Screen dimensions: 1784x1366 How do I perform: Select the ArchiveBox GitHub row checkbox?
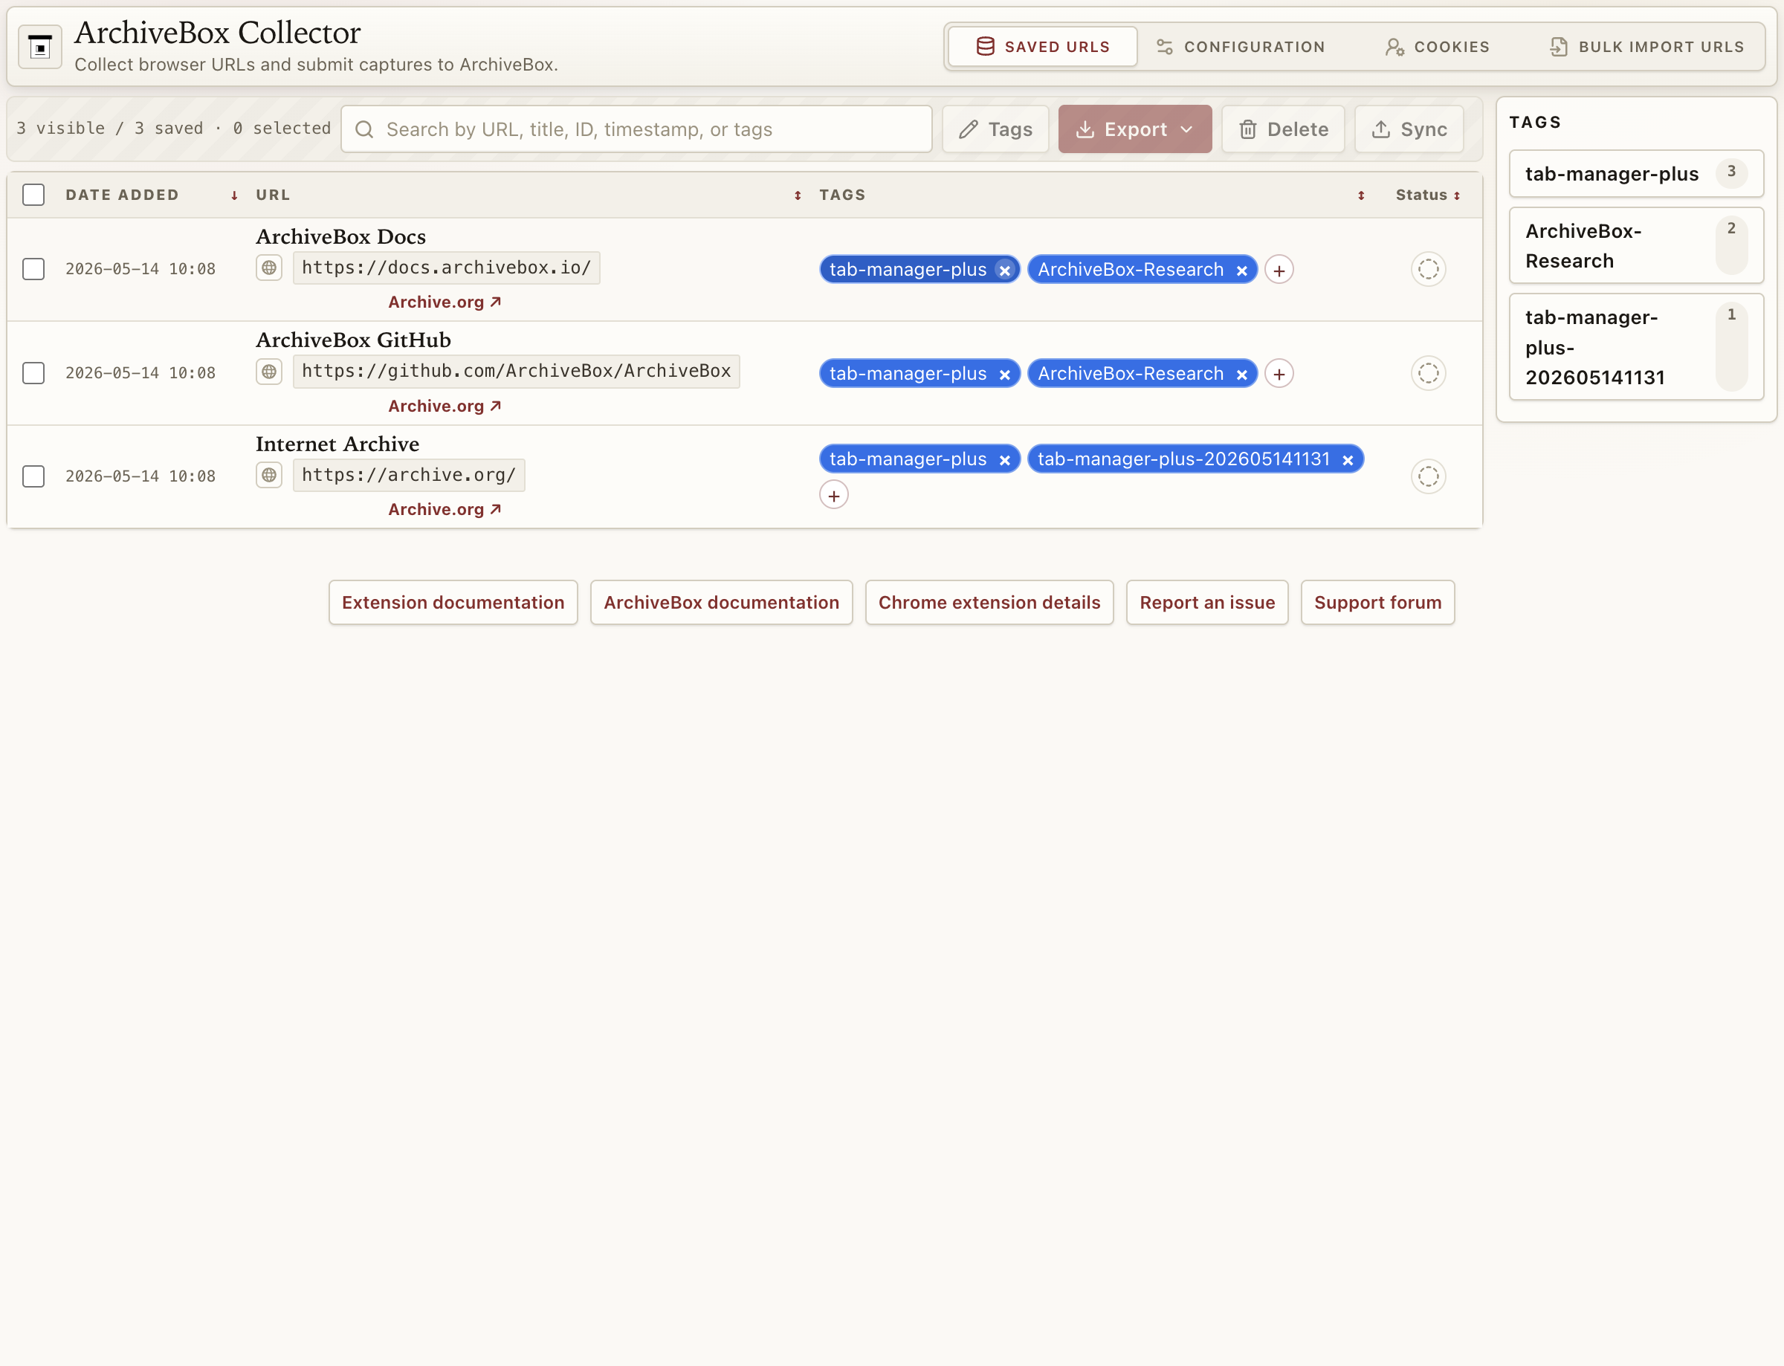coord(33,373)
